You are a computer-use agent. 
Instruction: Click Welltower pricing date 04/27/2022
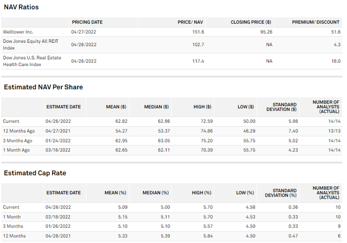coord(83,32)
